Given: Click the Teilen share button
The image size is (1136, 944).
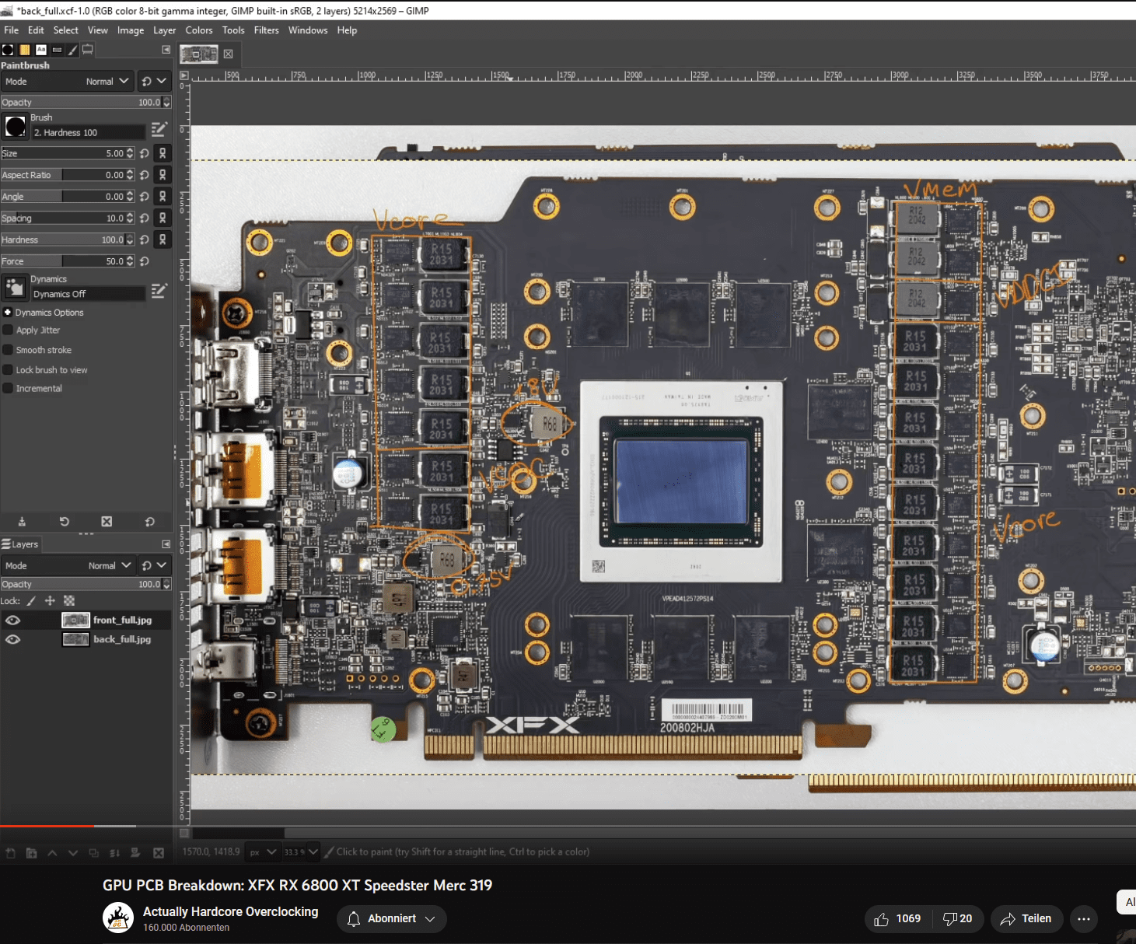Looking at the screenshot, I should tap(1026, 919).
